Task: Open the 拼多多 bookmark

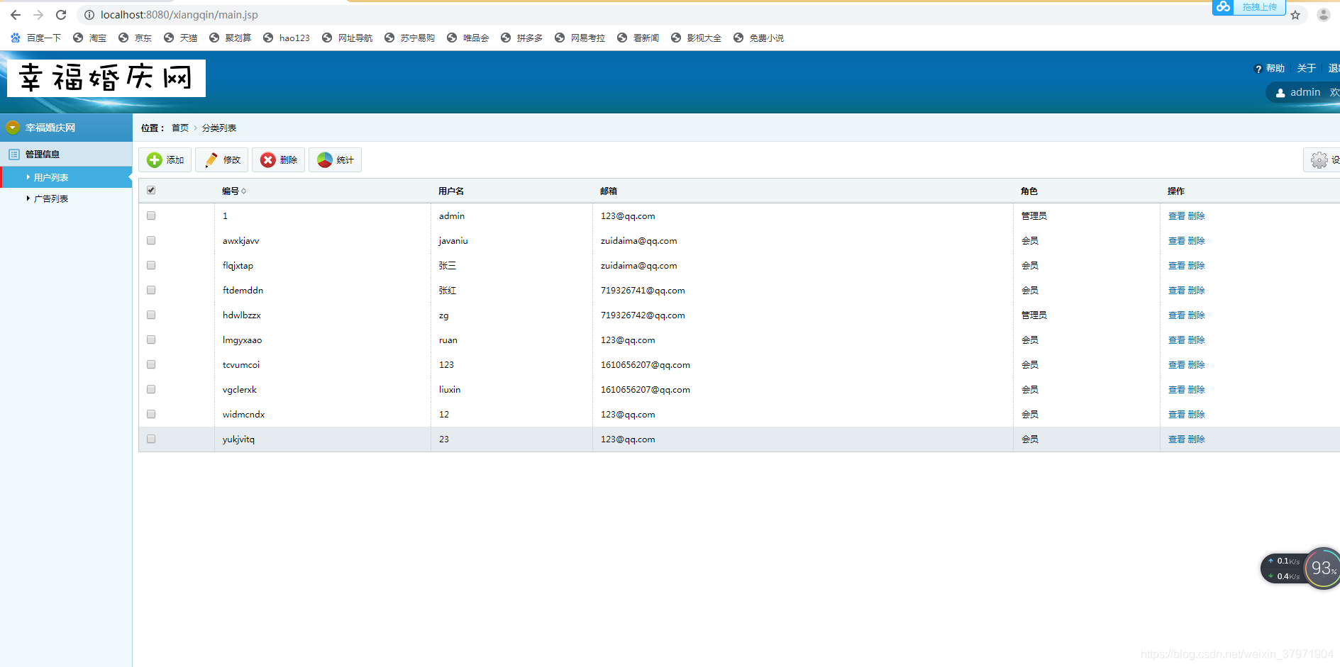Action: point(522,38)
